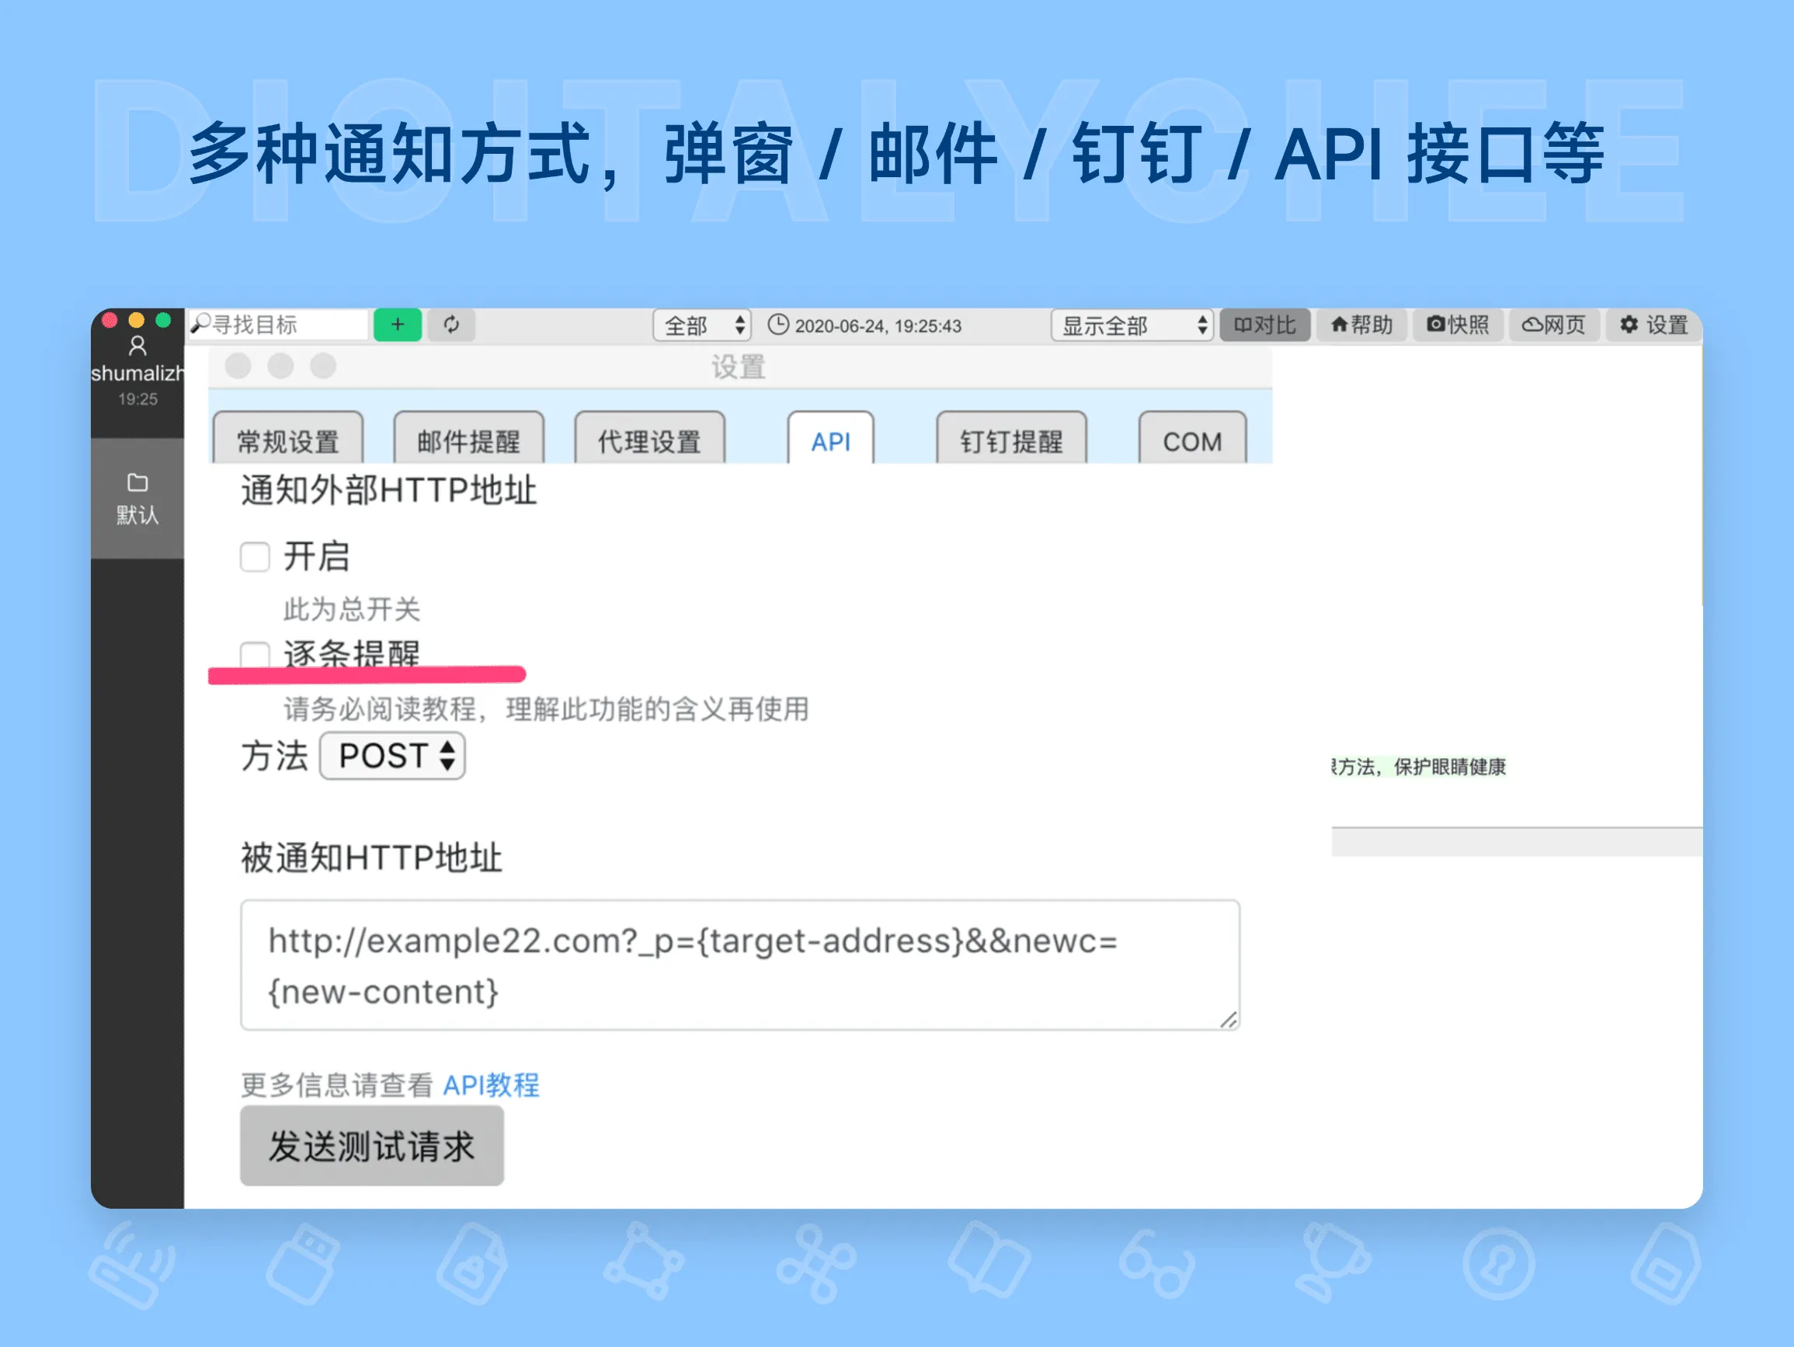Enable the 开启 master switch checkbox
The width and height of the screenshot is (1794, 1347).
tap(256, 557)
